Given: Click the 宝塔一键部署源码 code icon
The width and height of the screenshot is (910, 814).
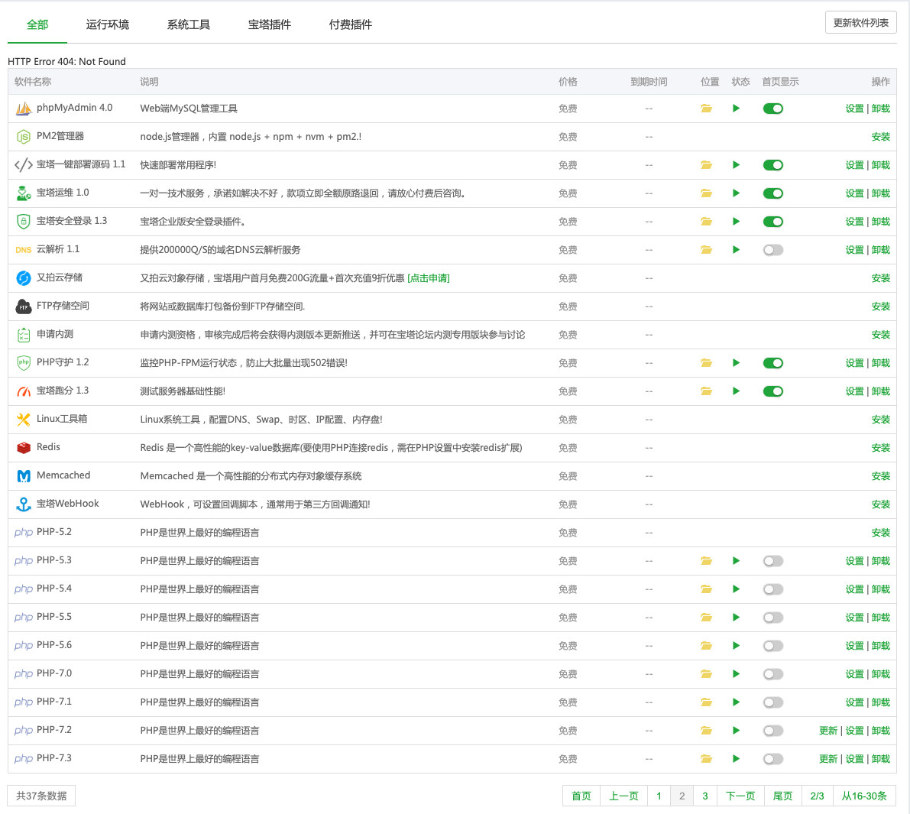Looking at the screenshot, I should (23, 165).
